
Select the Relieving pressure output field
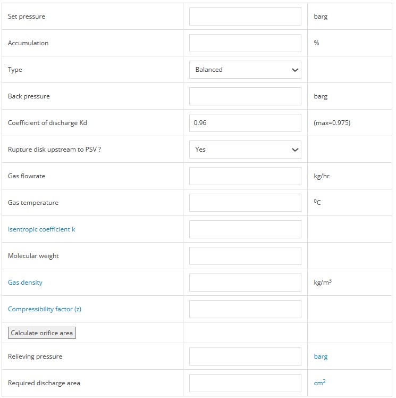(x=245, y=356)
